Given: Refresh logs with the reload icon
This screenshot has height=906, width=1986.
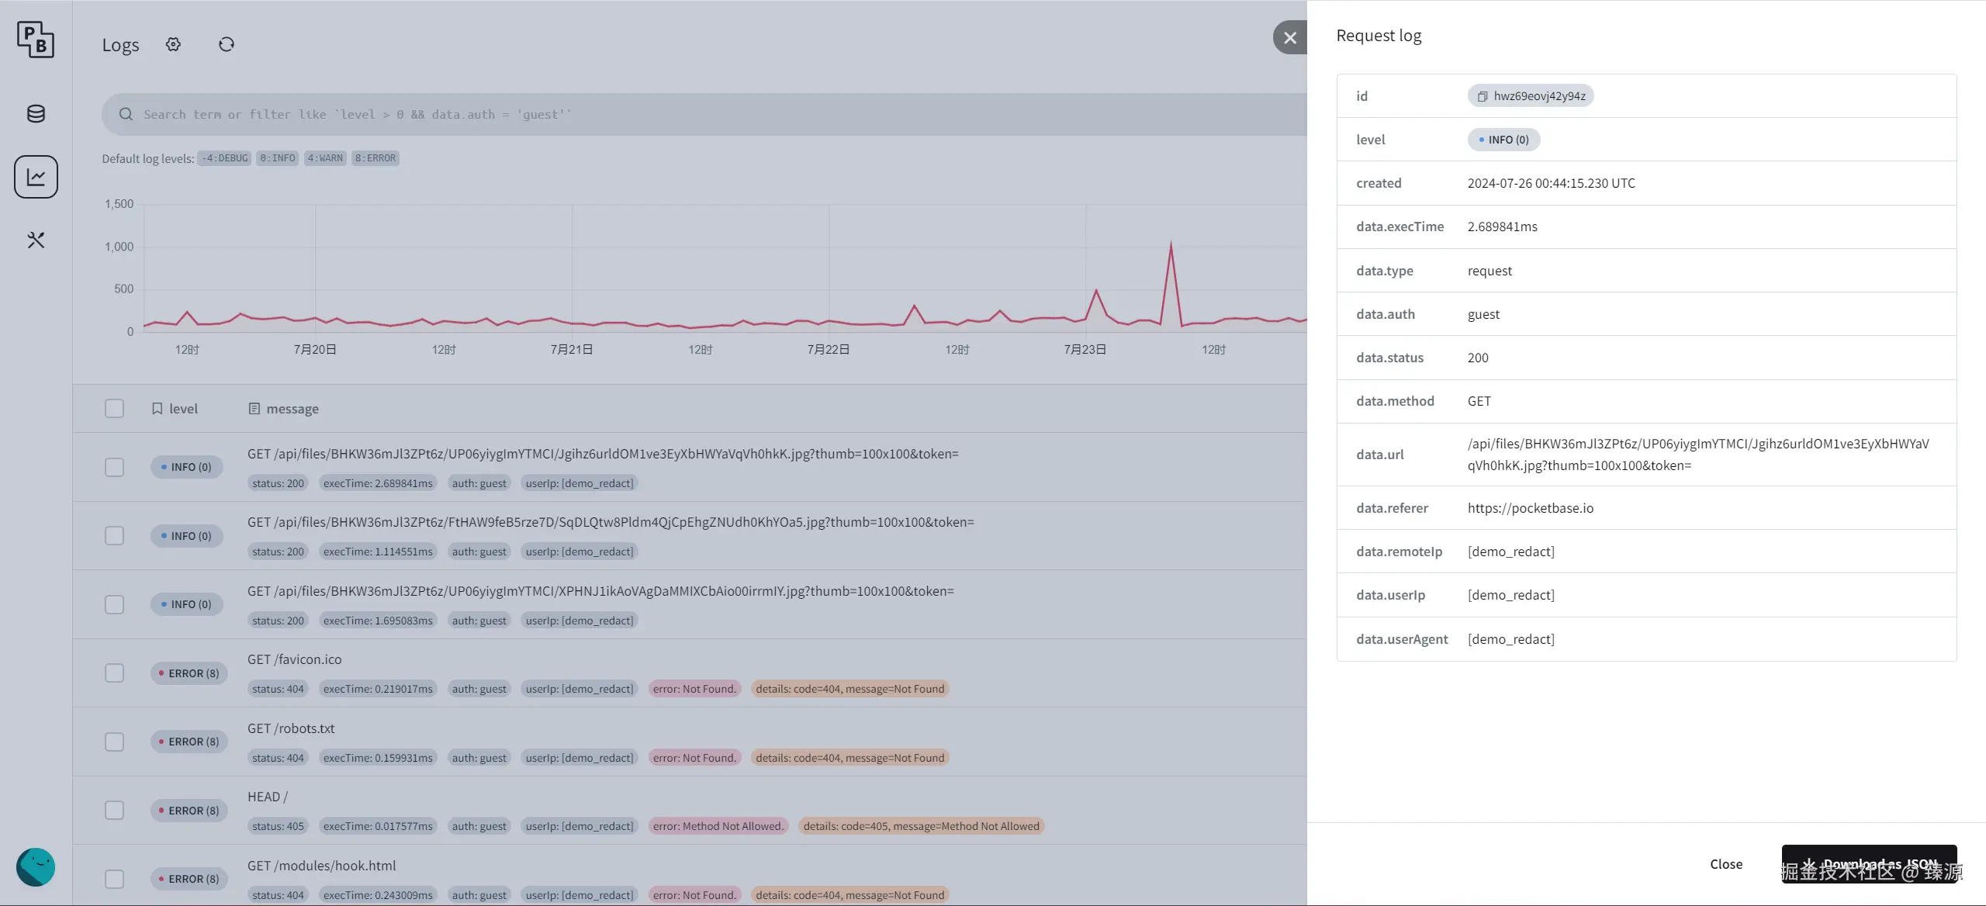Looking at the screenshot, I should coord(227,44).
